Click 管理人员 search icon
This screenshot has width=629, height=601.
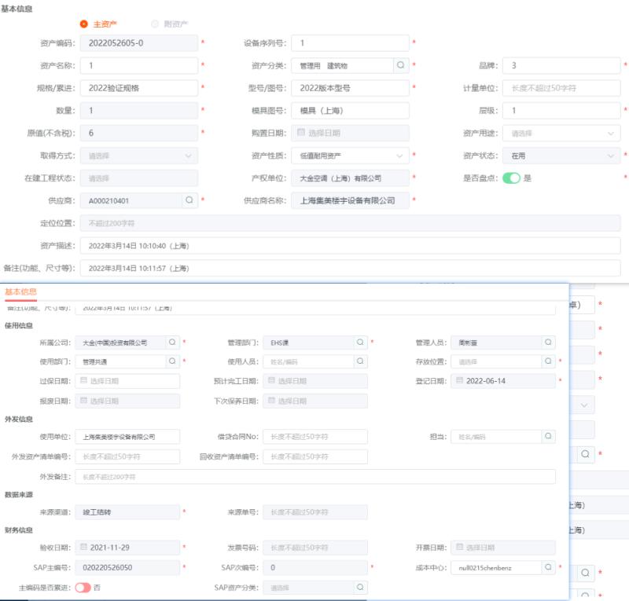548,343
